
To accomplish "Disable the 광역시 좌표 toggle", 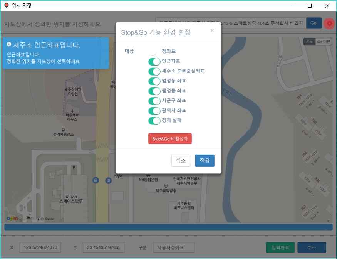I will (154, 111).
